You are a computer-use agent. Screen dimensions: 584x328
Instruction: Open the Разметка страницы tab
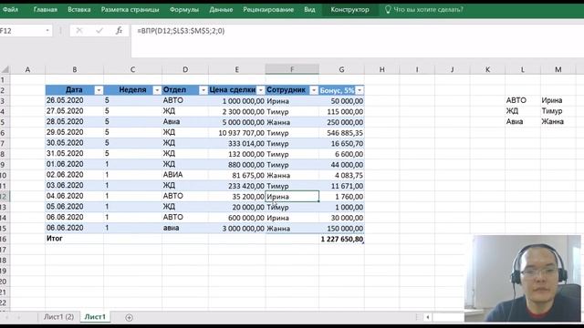(x=130, y=10)
